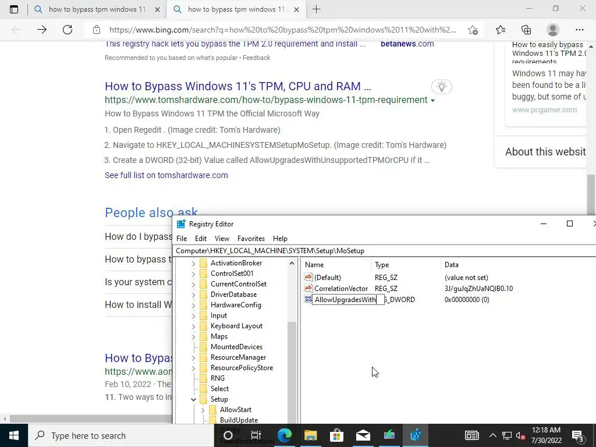Open Microsoft Edge from the taskbar
Image resolution: width=596 pixels, height=447 pixels.
tap(284, 435)
